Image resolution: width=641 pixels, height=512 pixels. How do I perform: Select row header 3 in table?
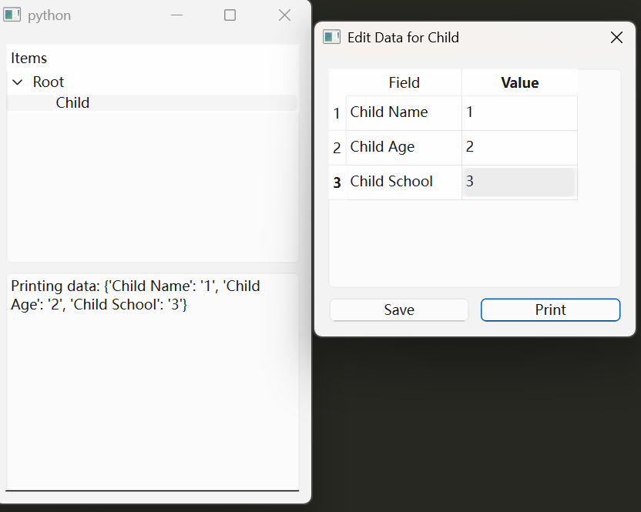(x=337, y=182)
